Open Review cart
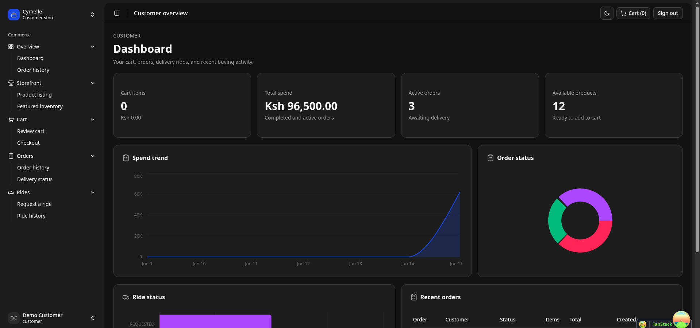The image size is (700, 328). tap(31, 131)
